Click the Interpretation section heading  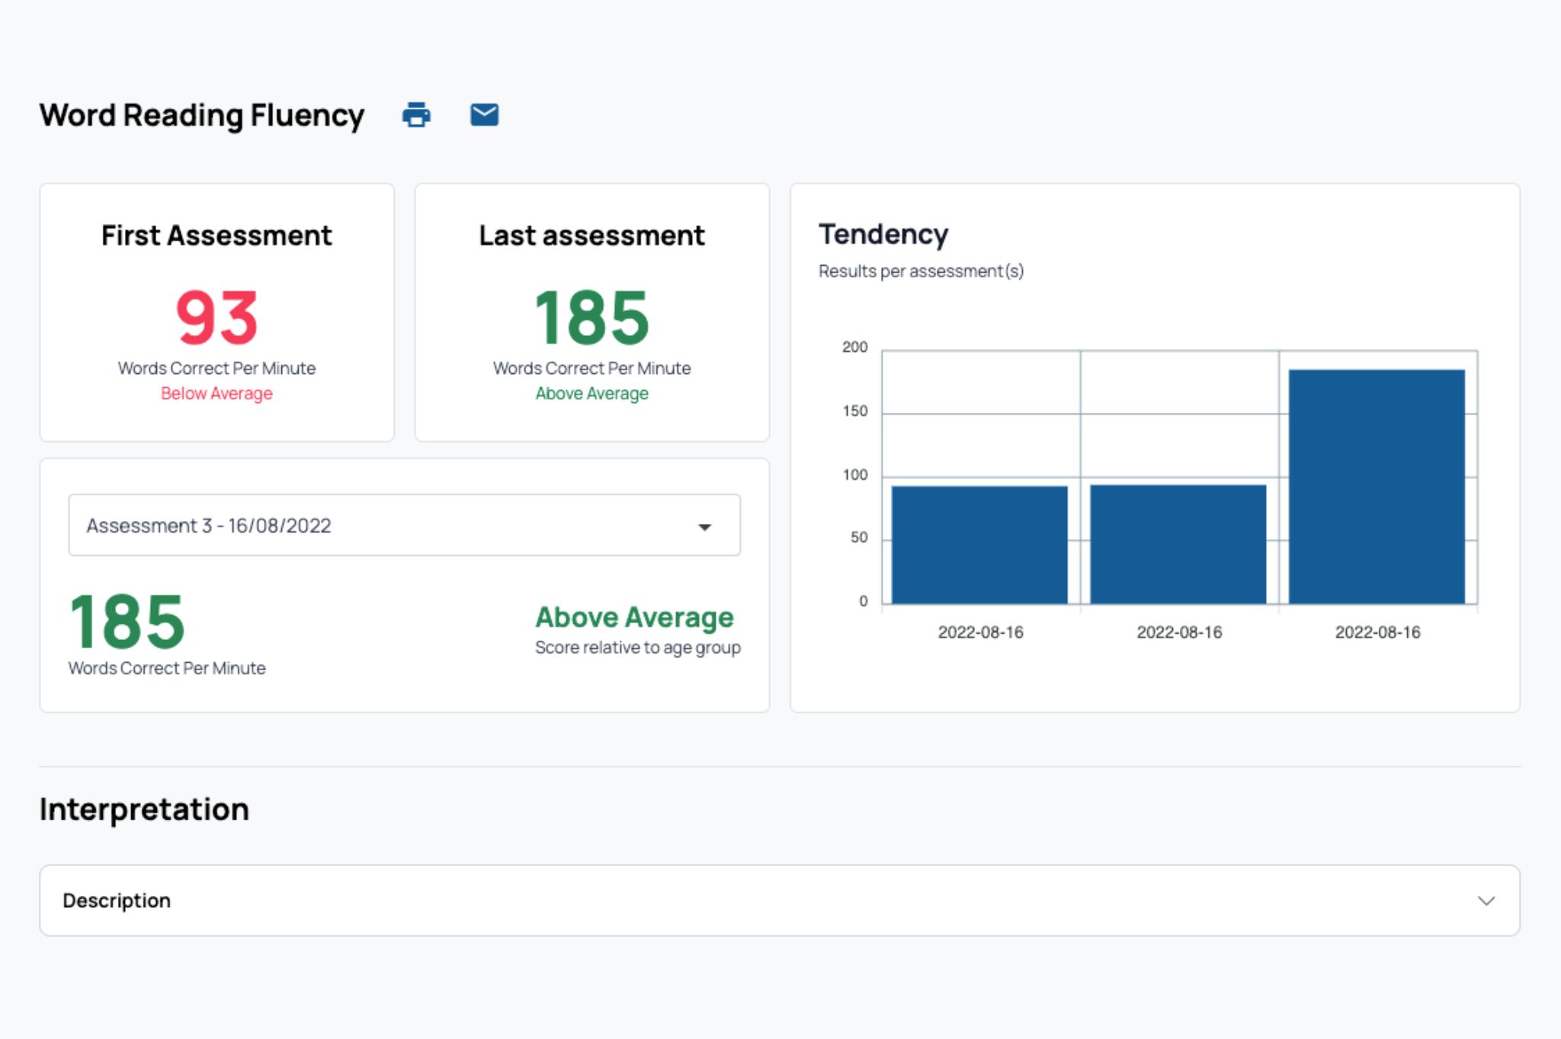click(x=144, y=809)
